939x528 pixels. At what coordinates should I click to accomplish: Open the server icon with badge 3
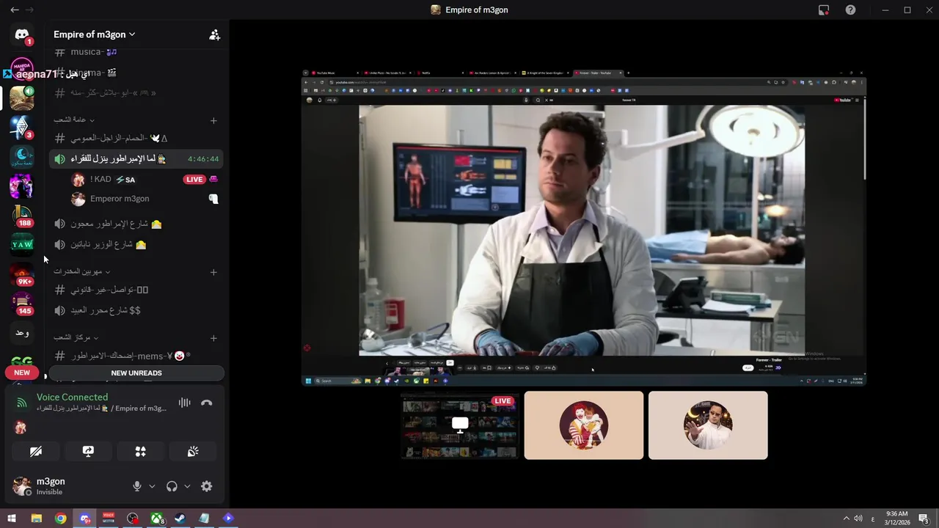[22, 127]
